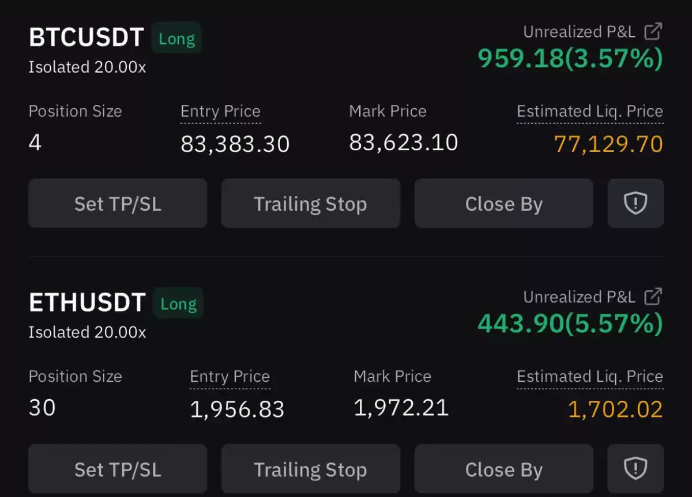Open Trailing Stop for the ETHUSDT position
Viewport: 692px width, 497px height.
[310, 469]
